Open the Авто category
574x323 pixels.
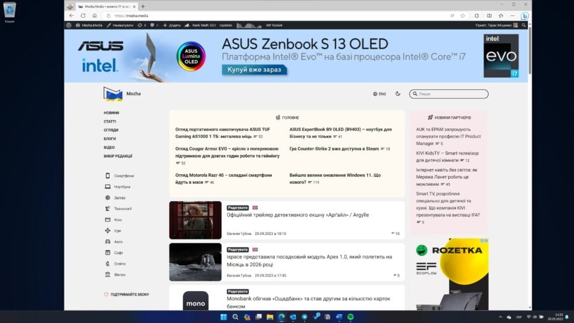114,242
